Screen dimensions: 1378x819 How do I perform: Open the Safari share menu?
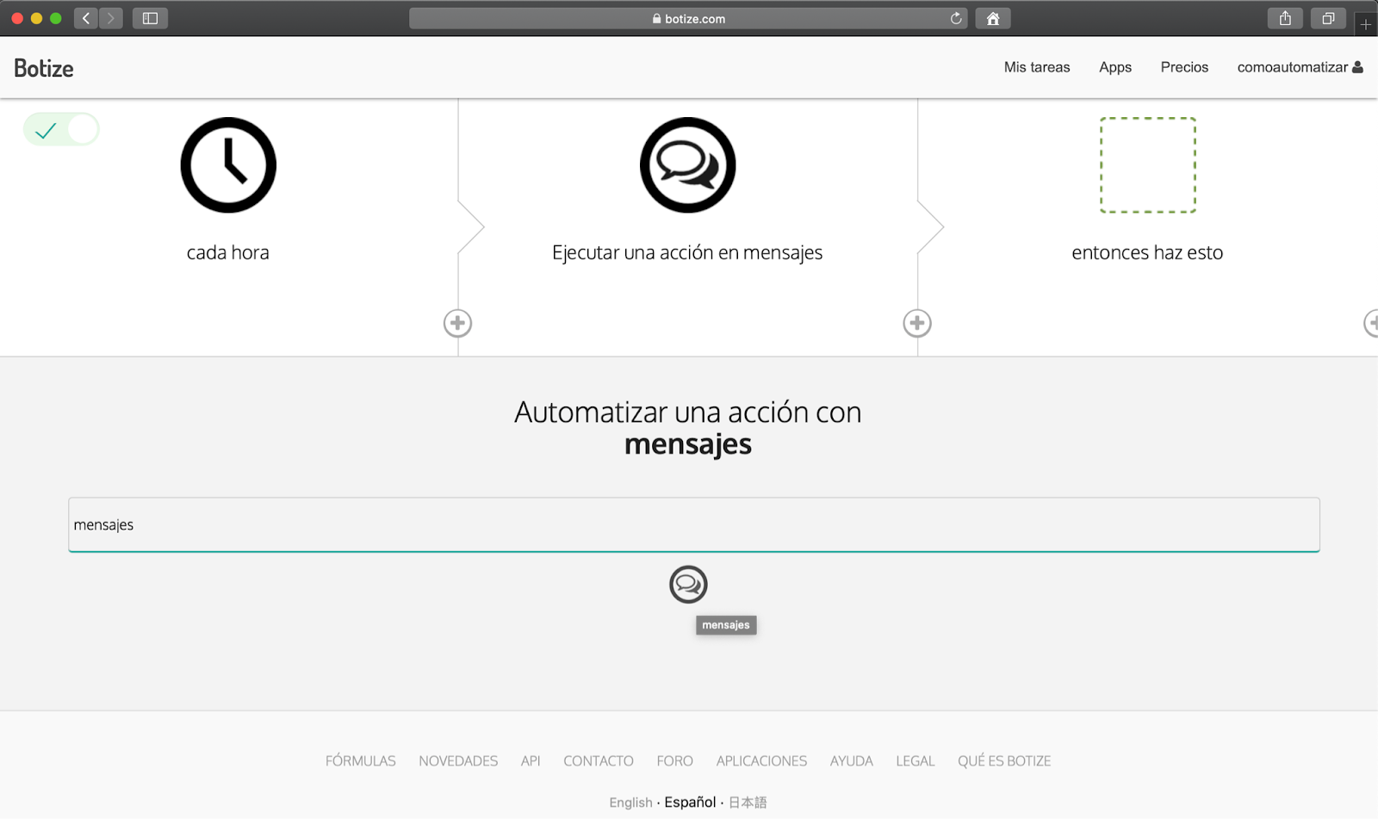1285,18
